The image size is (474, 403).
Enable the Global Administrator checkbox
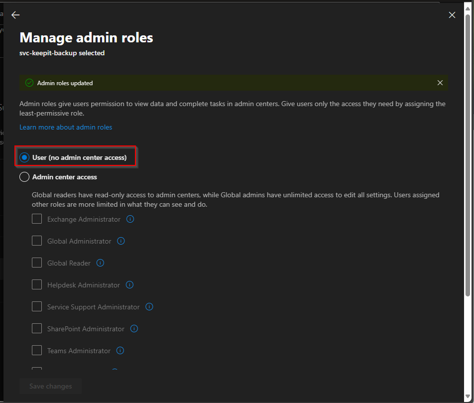[x=37, y=241]
